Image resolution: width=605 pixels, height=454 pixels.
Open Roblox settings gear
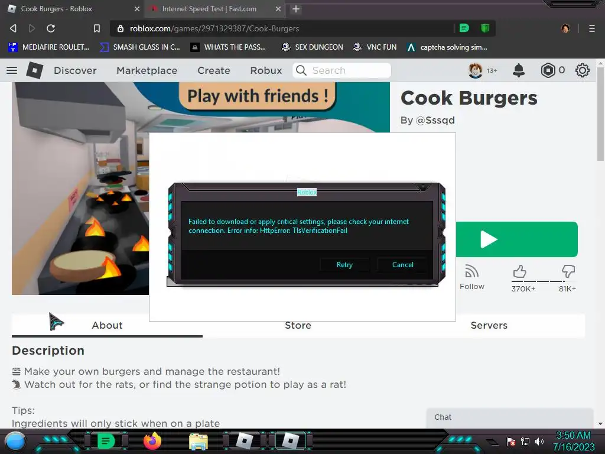(582, 70)
